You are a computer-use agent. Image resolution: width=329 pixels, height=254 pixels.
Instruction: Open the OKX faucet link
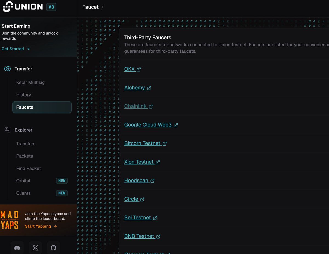click(130, 69)
